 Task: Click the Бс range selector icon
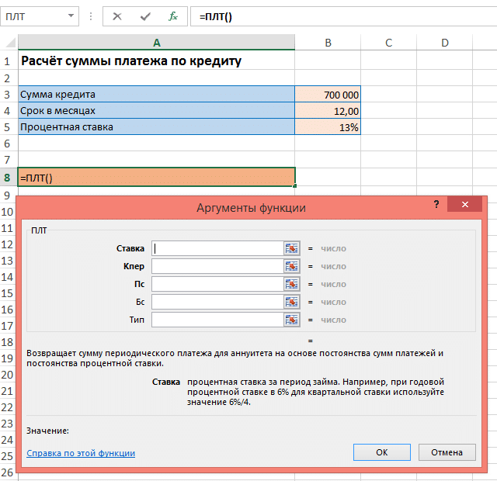(292, 302)
